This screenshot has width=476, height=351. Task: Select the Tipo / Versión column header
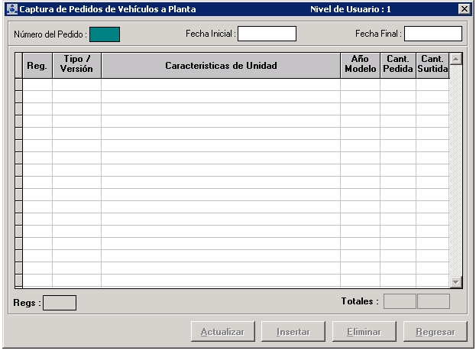tap(77, 66)
